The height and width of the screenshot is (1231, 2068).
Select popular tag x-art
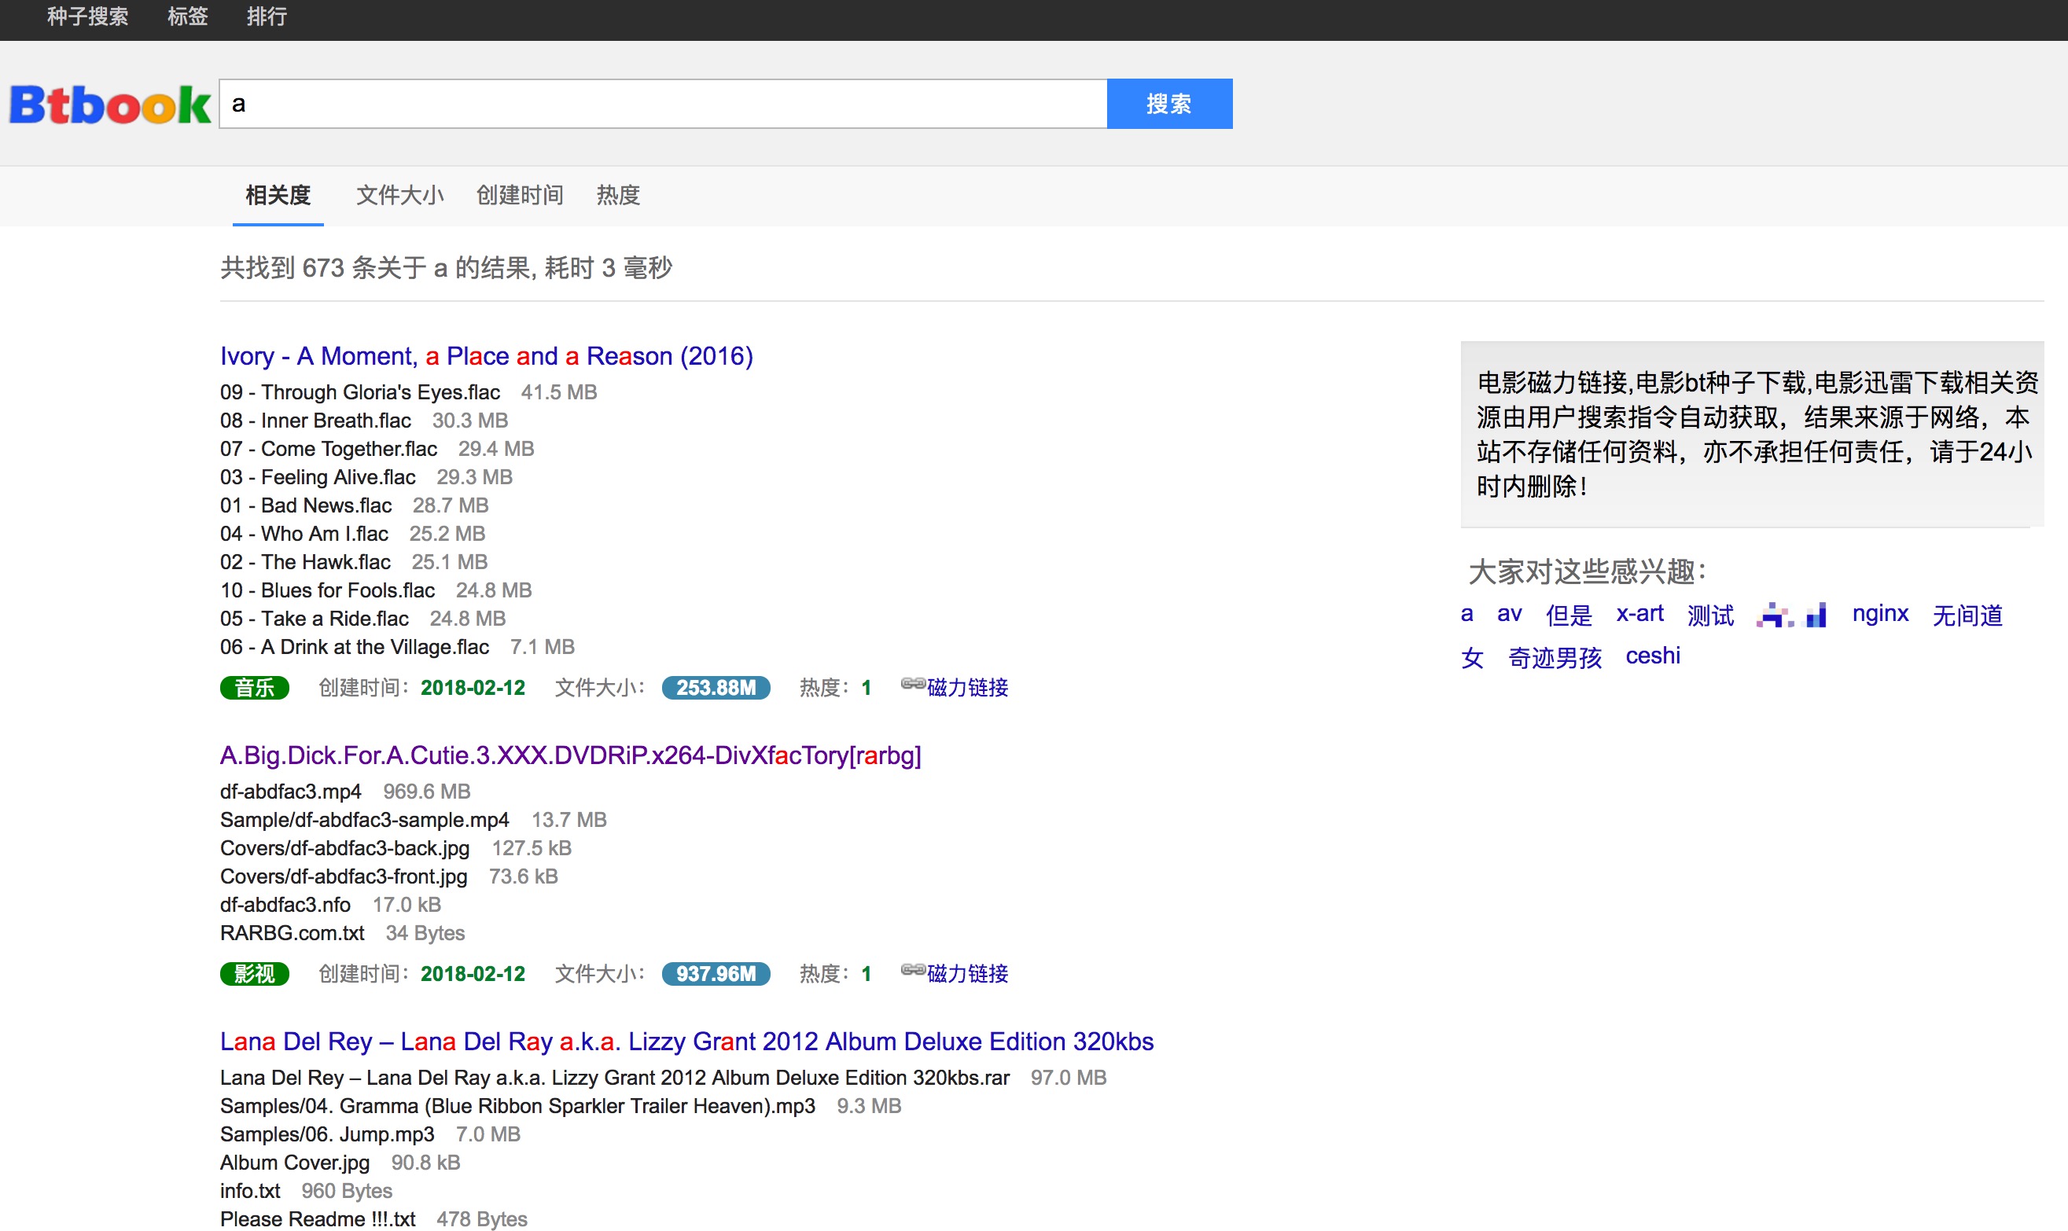pyautogui.click(x=1639, y=614)
